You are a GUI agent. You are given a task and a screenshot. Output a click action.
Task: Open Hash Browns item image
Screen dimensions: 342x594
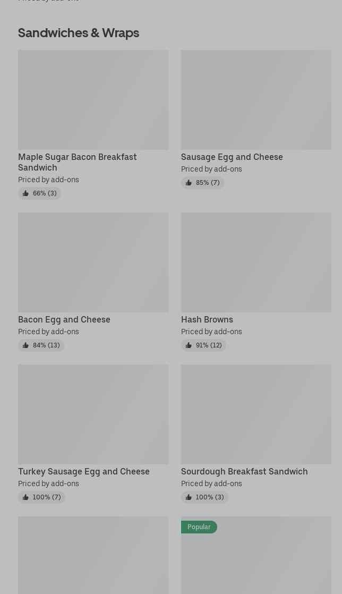click(x=256, y=262)
